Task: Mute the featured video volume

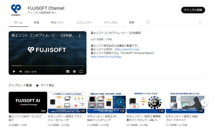Action: tap(21, 72)
